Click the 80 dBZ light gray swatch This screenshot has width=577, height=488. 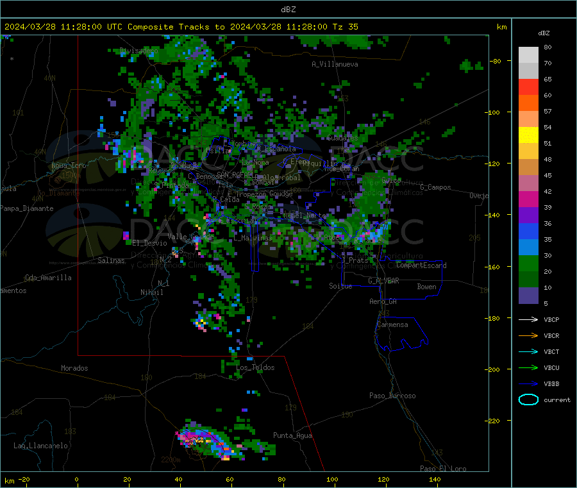point(528,55)
